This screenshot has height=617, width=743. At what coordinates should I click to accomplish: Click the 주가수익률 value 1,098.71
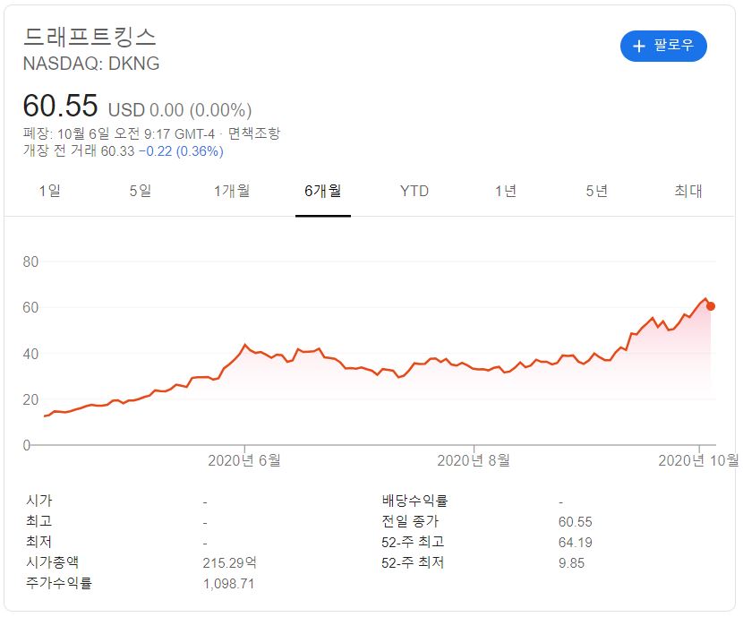coord(228,583)
